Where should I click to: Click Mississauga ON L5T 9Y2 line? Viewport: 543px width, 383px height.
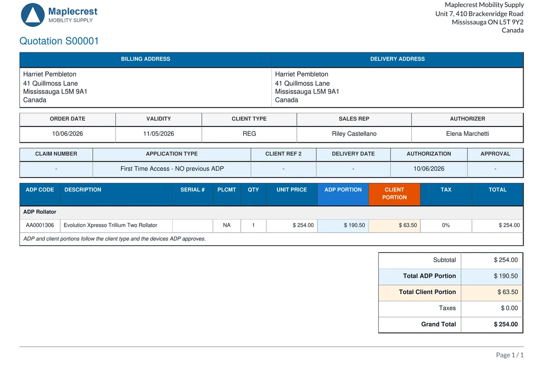coord(488,22)
